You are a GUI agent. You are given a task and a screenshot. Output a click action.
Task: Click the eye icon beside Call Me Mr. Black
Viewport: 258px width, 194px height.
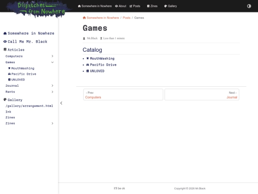5,42
